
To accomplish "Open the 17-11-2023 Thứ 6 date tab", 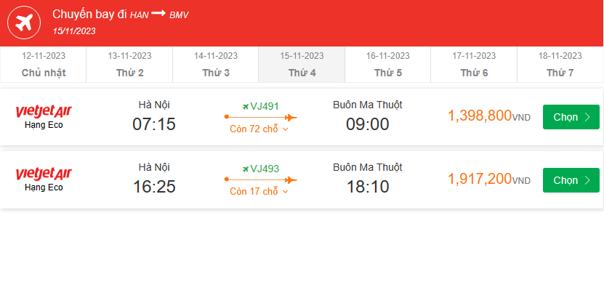I will click(474, 64).
